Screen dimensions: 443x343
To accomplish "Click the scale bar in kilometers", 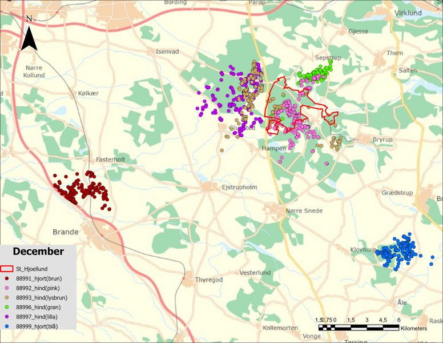I will [359, 328].
